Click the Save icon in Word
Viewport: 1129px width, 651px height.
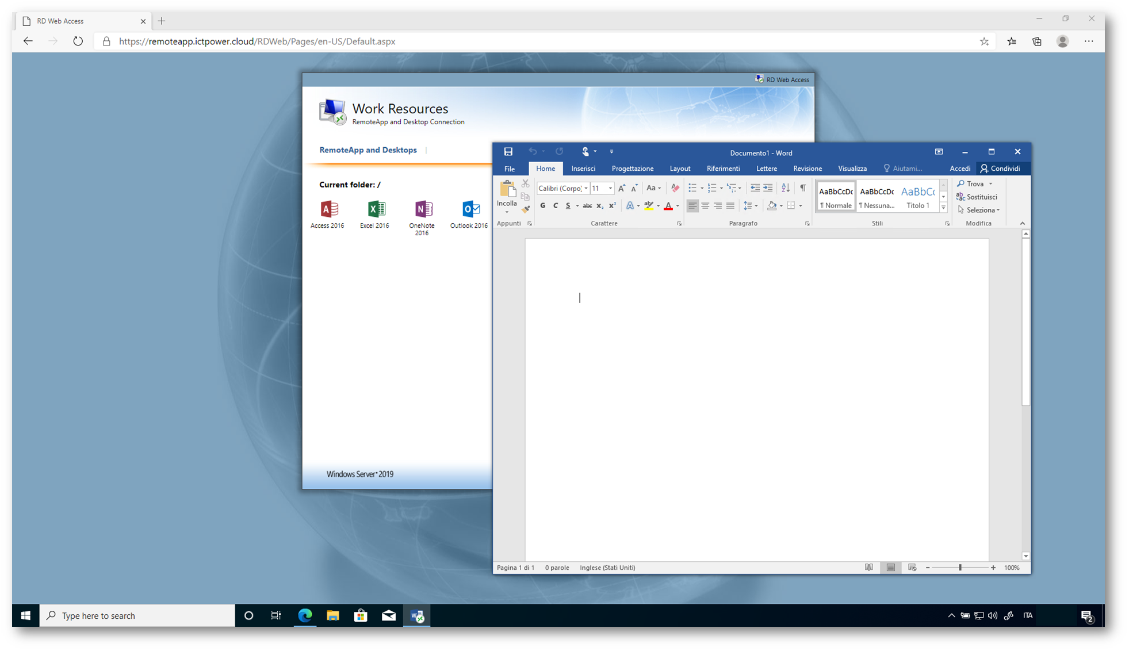[x=508, y=152]
